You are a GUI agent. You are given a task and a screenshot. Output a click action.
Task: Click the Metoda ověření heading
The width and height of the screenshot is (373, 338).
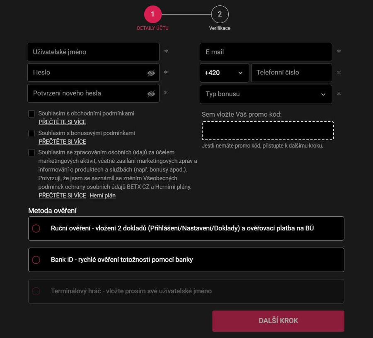click(52, 211)
